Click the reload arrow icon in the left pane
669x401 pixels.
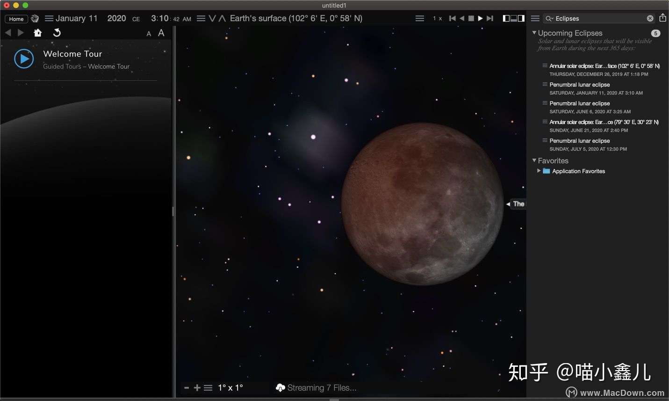[57, 33]
